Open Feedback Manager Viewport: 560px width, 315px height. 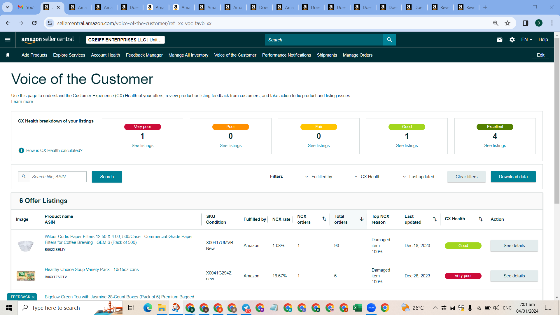(144, 55)
